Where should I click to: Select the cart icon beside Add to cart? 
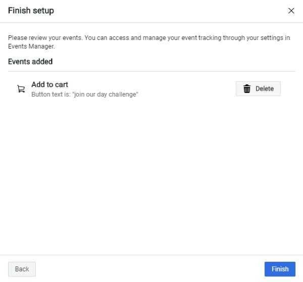pos(21,89)
